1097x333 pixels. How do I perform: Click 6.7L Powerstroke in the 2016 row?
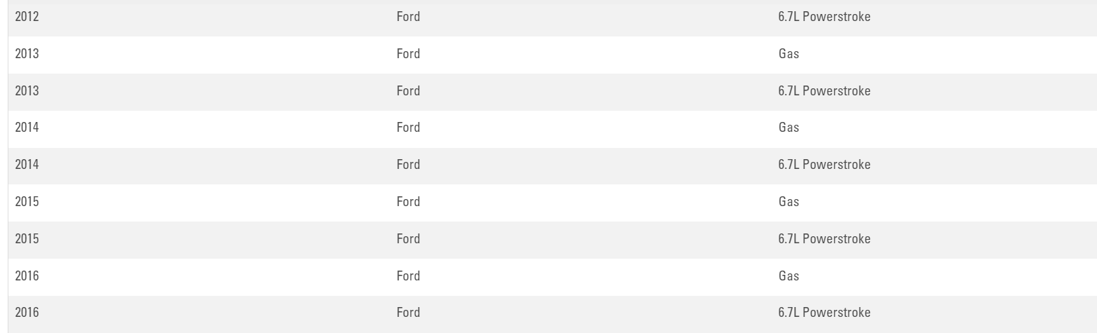[x=824, y=313]
